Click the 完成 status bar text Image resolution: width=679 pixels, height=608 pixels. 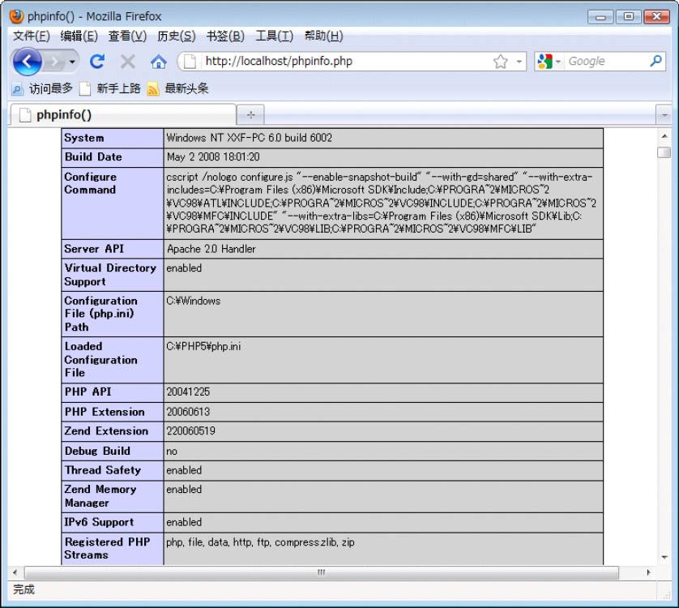(23, 589)
